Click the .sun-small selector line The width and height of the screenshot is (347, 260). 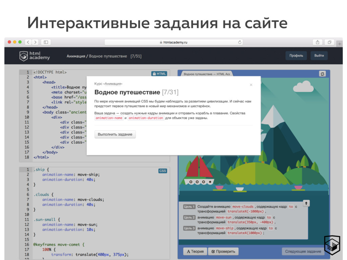pyautogui.click(x=47, y=219)
